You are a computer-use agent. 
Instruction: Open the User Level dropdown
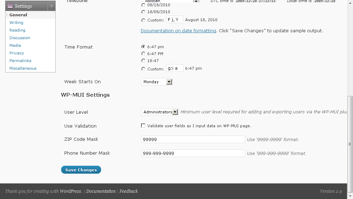(x=160, y=112)
